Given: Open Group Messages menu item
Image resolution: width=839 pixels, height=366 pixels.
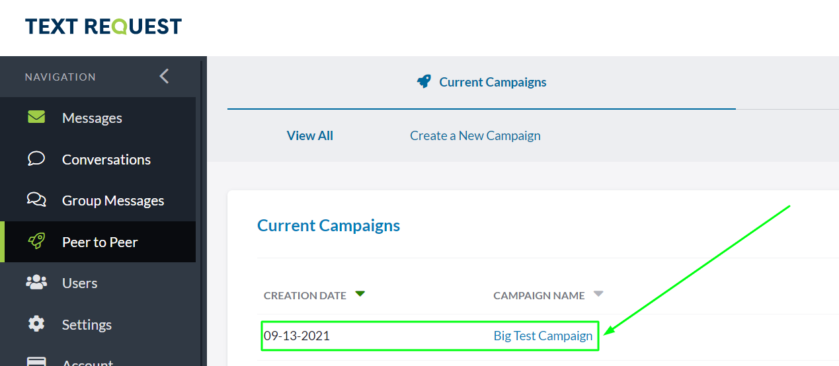Looking at the screenshot, I should (x=113, y=200).
